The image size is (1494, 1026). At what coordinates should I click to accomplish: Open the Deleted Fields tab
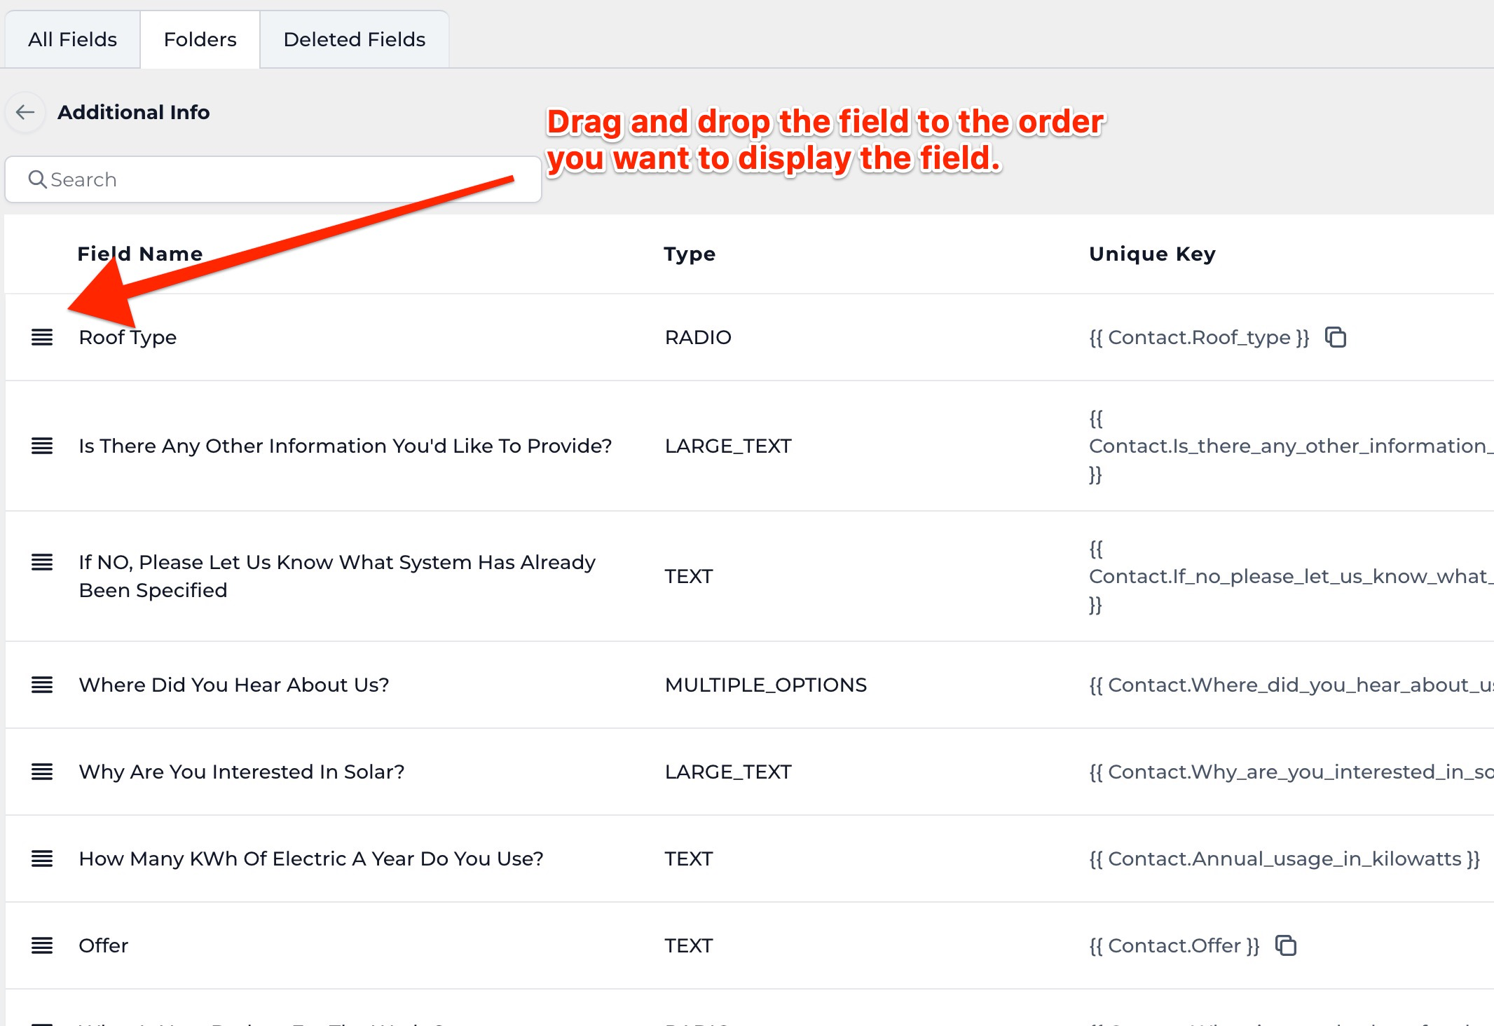(354, 39)
